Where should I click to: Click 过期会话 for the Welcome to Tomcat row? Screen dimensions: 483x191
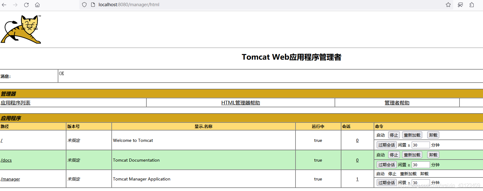click(387, 145)
